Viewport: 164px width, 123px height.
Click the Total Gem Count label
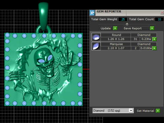coord(141,19)
